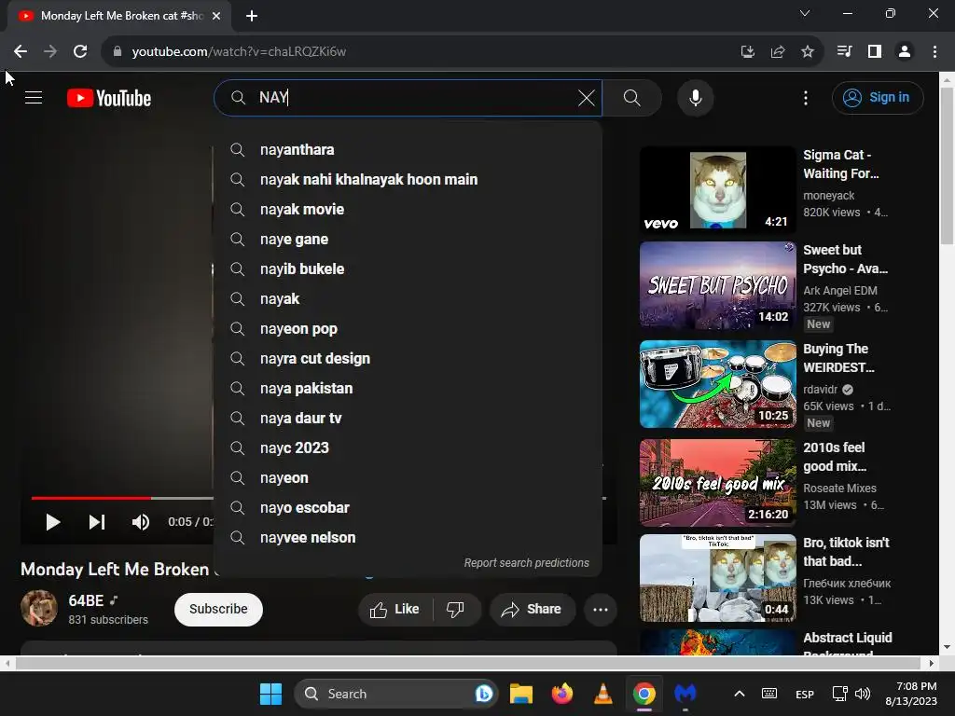Open more actions ellipsis below video
The width and height of the screenshot is (955, 716).
[x=601, y=609]
